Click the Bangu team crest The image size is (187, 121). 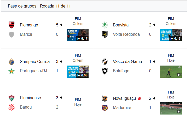pos(12,107)
